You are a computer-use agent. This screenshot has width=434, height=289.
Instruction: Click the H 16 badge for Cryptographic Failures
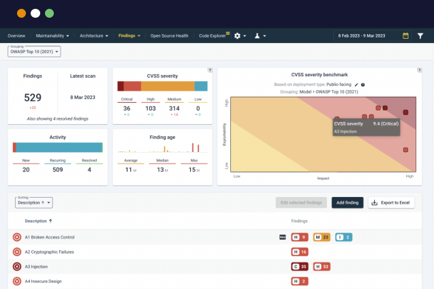click(300, 252)
